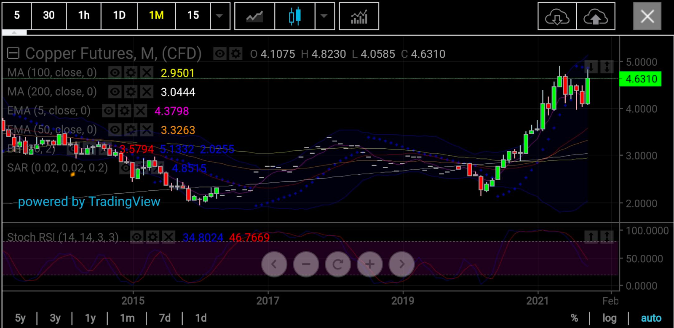Close the chart with X button
Screen dimensions: 674x328
pos(647,16)
